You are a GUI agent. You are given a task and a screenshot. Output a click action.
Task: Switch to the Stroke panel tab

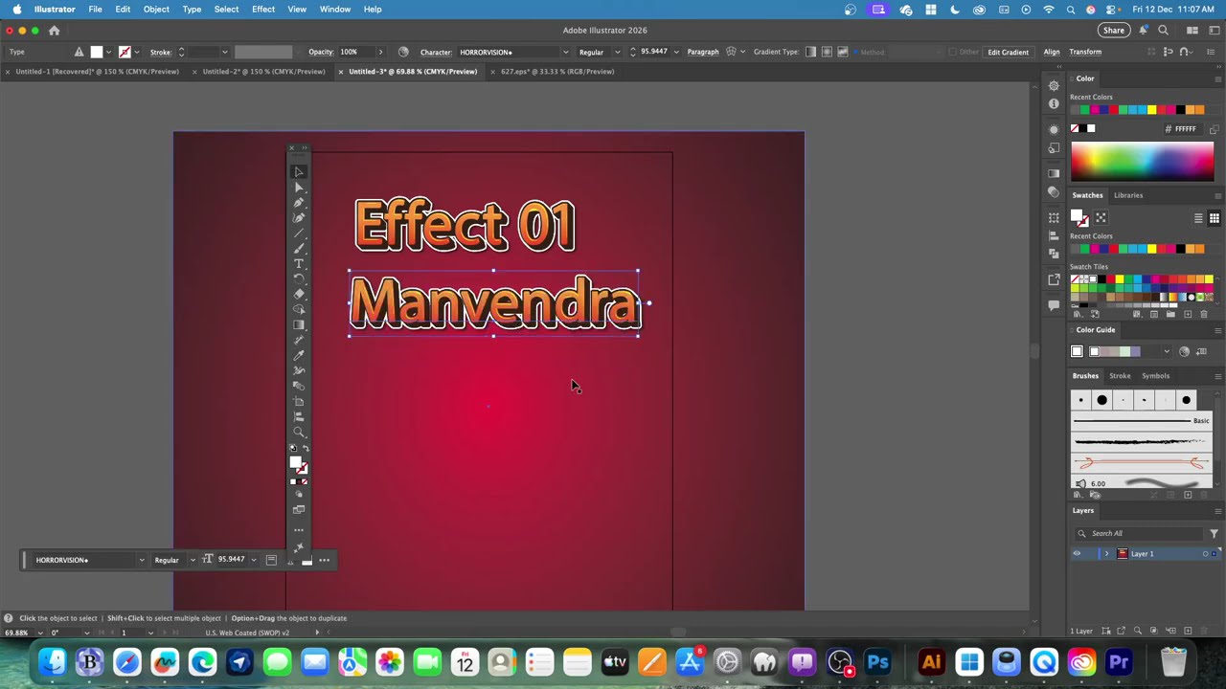pos(1120,376)
